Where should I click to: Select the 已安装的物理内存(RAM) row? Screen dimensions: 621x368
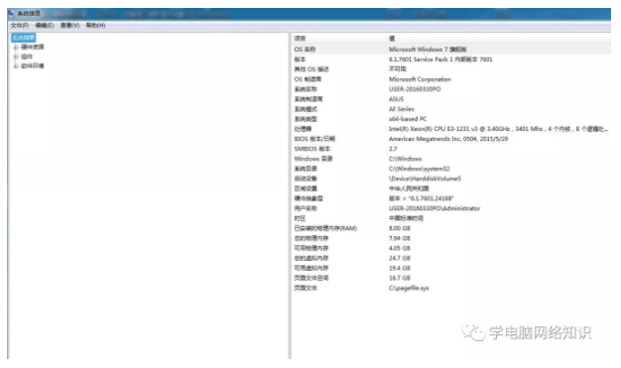pos(451,228)
